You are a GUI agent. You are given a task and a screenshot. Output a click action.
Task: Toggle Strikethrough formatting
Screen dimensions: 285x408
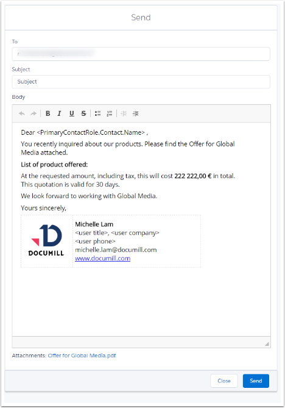pyautogui.click(x=83, y=113)
